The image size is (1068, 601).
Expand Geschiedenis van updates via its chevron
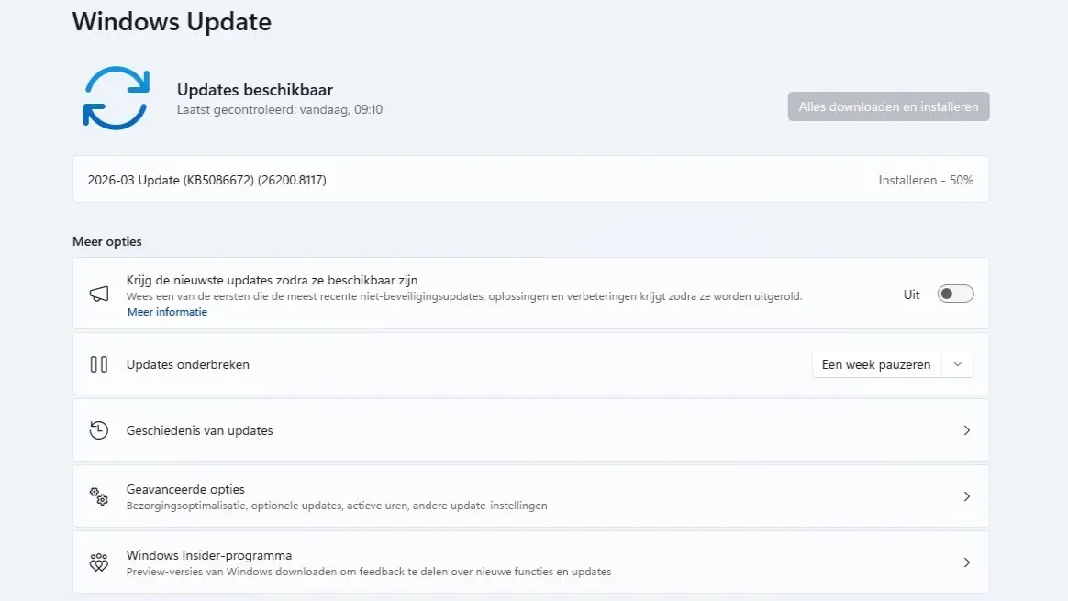pyautogui.click(x=966, y=430)
